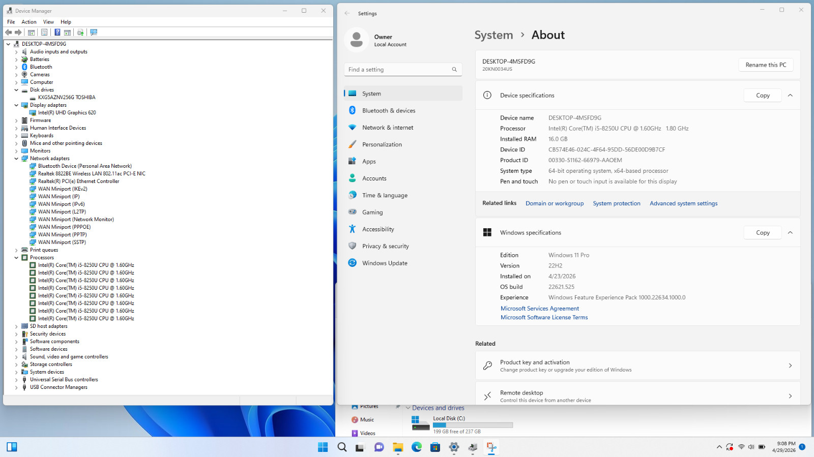Open Windows Update in Settings sidebar
The image size is (814, 457).
[403, 263]
